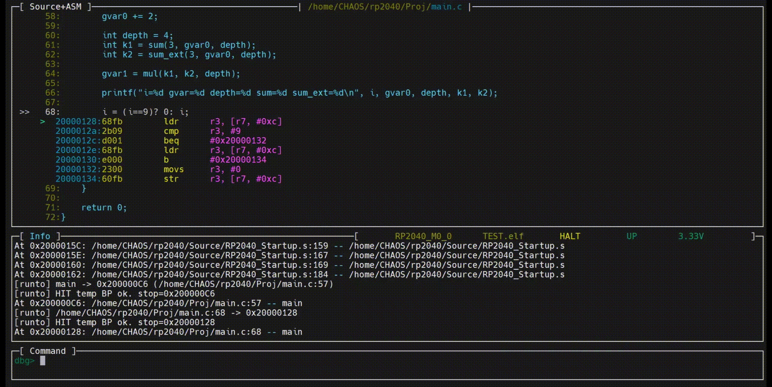This screenshot has height=387, width=772.
Task: Click the block cursor in command prompt
Action: 42,361
